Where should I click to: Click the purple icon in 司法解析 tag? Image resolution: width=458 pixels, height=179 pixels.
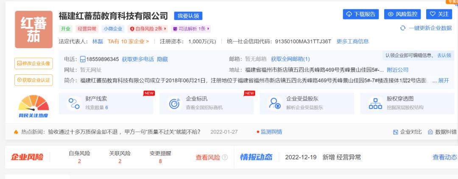[x=175, y=29]
